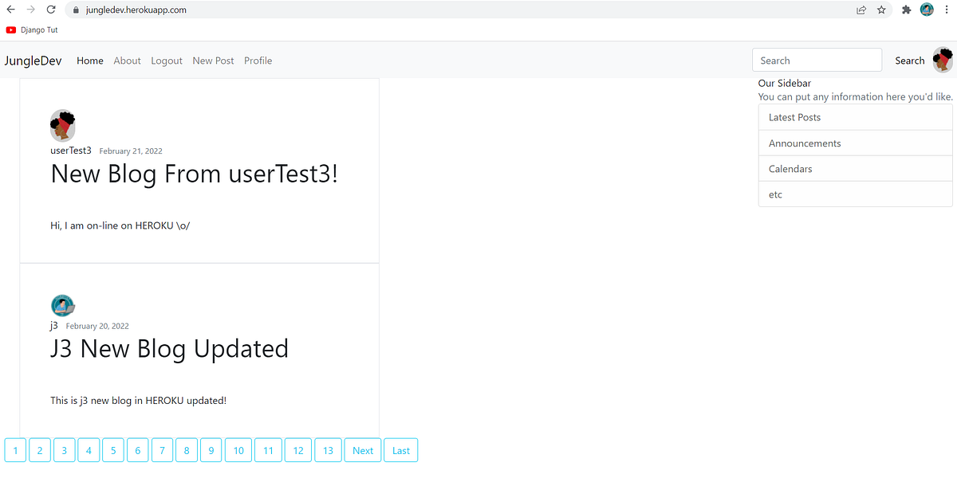Click the Search button
957x478 pixels.
909,60
